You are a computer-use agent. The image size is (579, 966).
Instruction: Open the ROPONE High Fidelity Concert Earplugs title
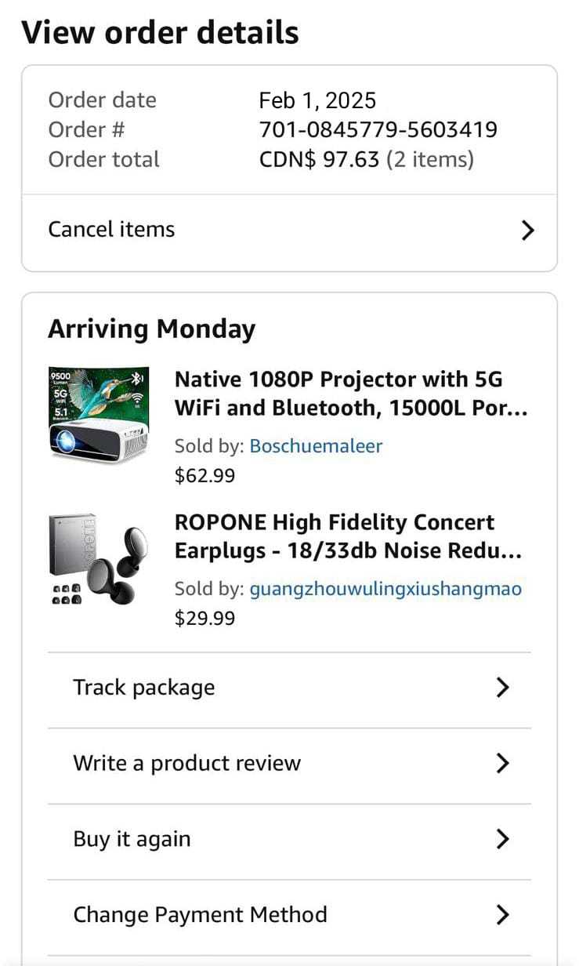(348, 536)
